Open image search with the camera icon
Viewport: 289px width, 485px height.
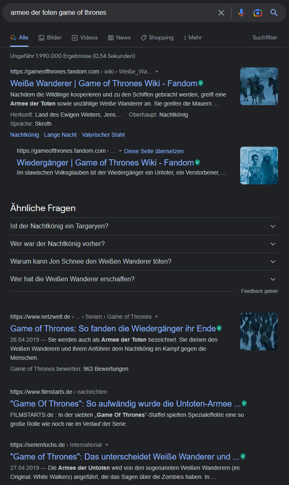(x=257, y=13)
